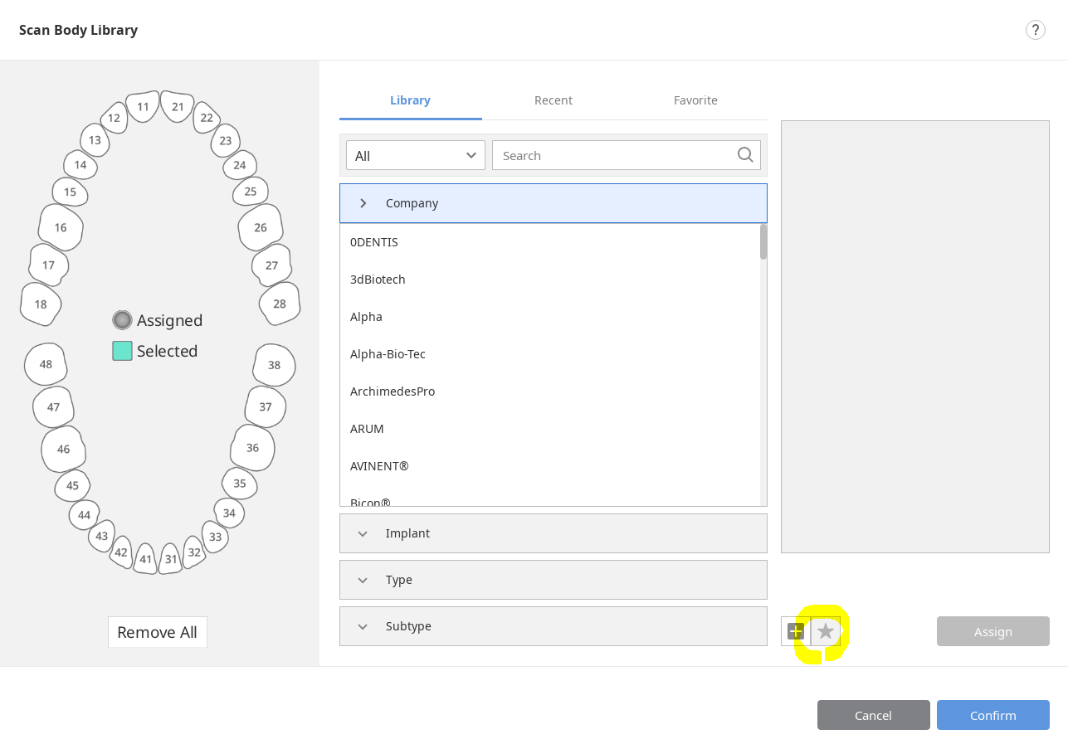This screenshot has height=749, width=1068.
Task: Pick tooth 12 on the dental chart
Action: (114, 118)
